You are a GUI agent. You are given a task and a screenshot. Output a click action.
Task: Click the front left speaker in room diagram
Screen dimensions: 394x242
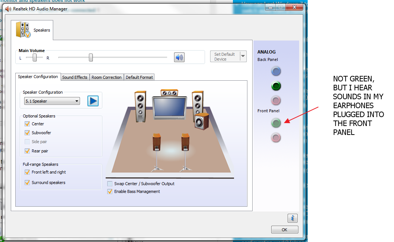click(x=141, y=106)
